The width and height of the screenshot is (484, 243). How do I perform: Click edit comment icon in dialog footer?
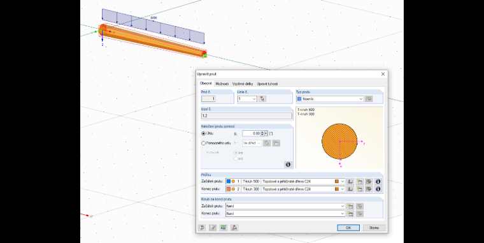click(212, 228)
